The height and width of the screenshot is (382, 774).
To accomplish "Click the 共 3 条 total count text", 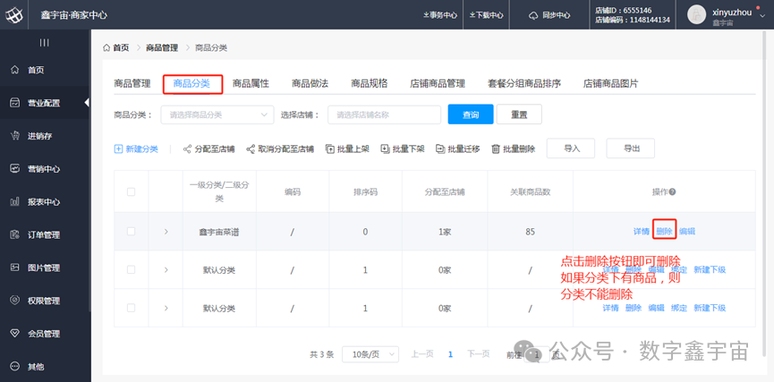I will click(322, 354).
